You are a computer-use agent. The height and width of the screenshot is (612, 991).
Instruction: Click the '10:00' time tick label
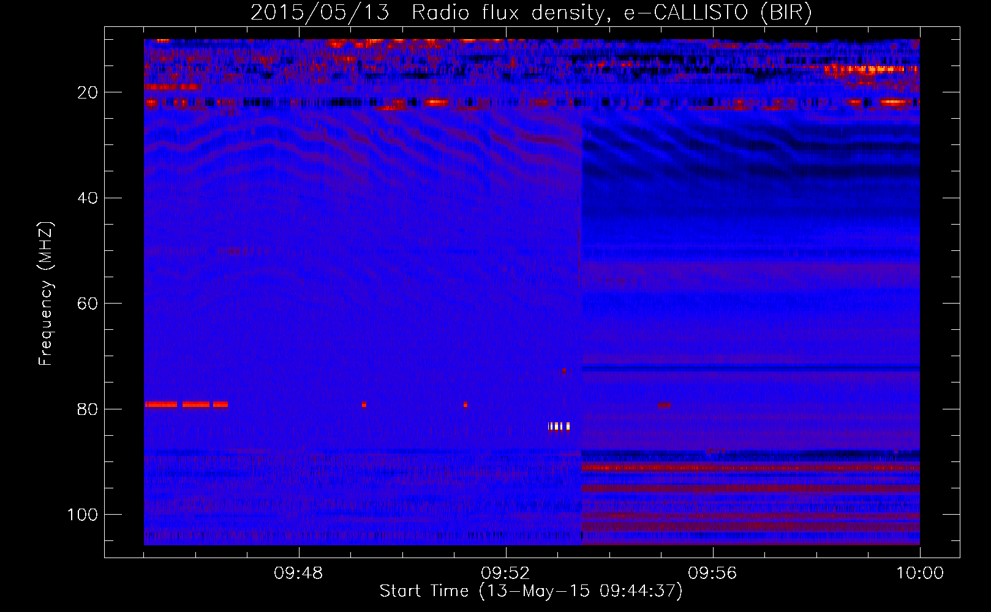point(920,573)
